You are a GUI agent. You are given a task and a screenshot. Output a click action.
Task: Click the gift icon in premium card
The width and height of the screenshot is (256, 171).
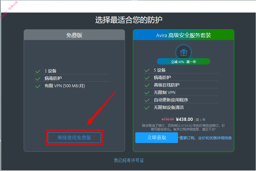click(184, 53)
